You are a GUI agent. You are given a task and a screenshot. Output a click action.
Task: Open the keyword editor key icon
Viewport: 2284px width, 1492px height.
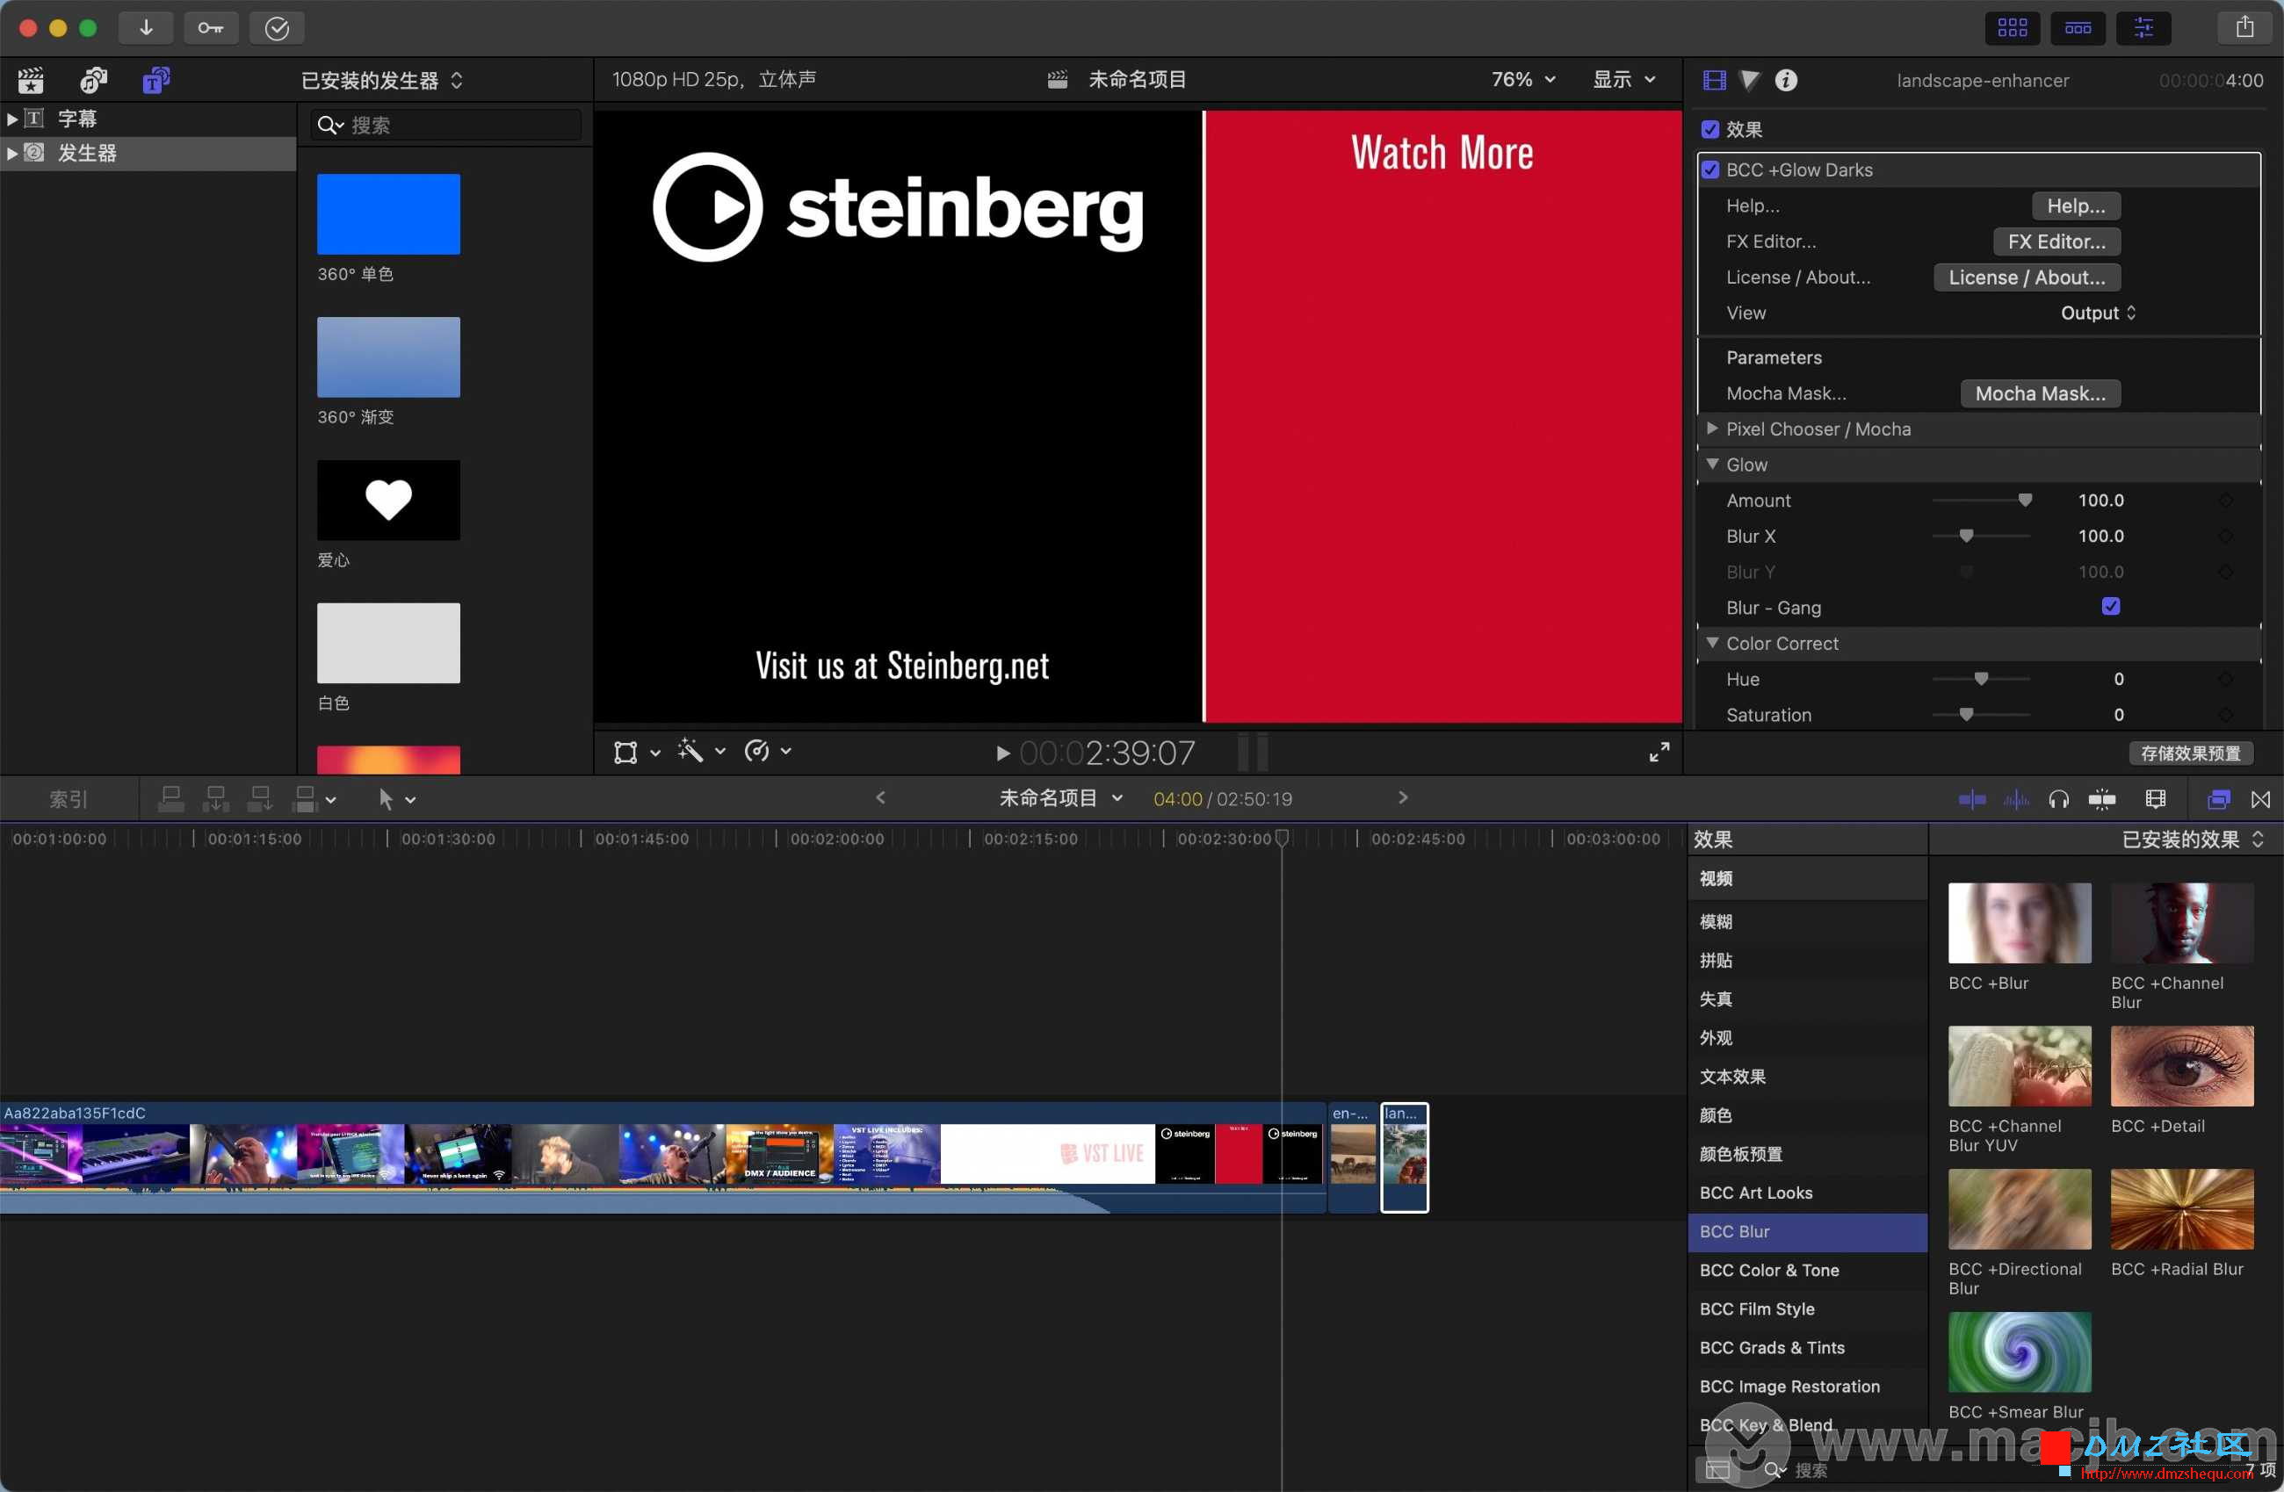click(x=211, y=28)
